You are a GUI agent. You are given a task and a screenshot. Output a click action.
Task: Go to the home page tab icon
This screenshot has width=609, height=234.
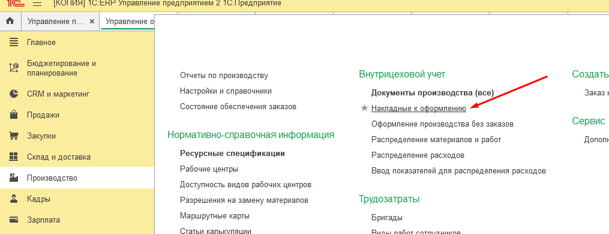point(10,22)
